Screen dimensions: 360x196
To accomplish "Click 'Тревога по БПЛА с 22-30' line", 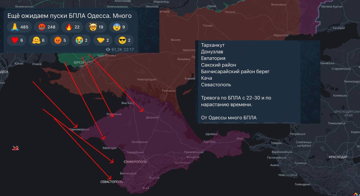I will (x=236, y=98).
